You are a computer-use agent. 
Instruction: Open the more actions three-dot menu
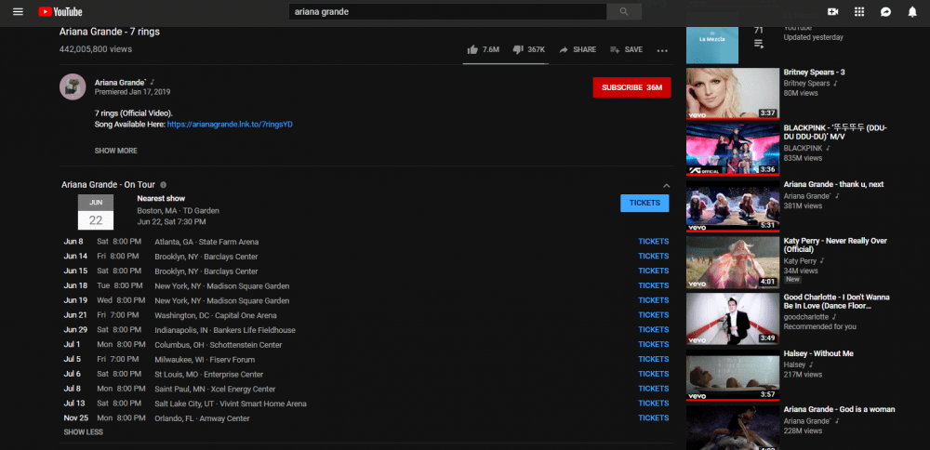click(662, 50)
